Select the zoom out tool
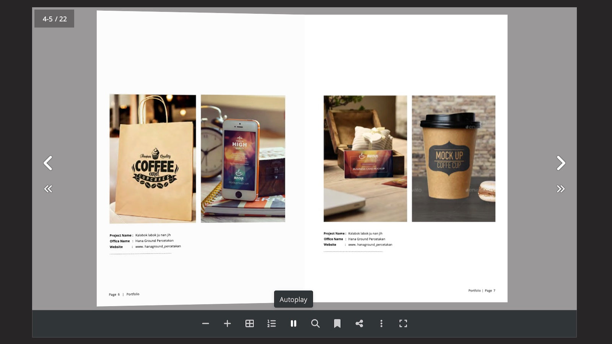Screen dimensions: 612x344 (206, 323)
